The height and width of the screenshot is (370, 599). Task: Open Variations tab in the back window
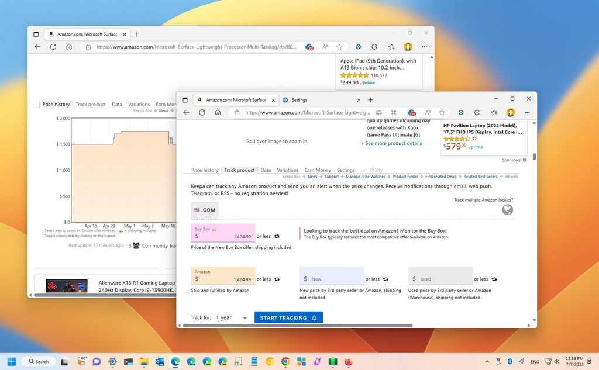[139, 104]
